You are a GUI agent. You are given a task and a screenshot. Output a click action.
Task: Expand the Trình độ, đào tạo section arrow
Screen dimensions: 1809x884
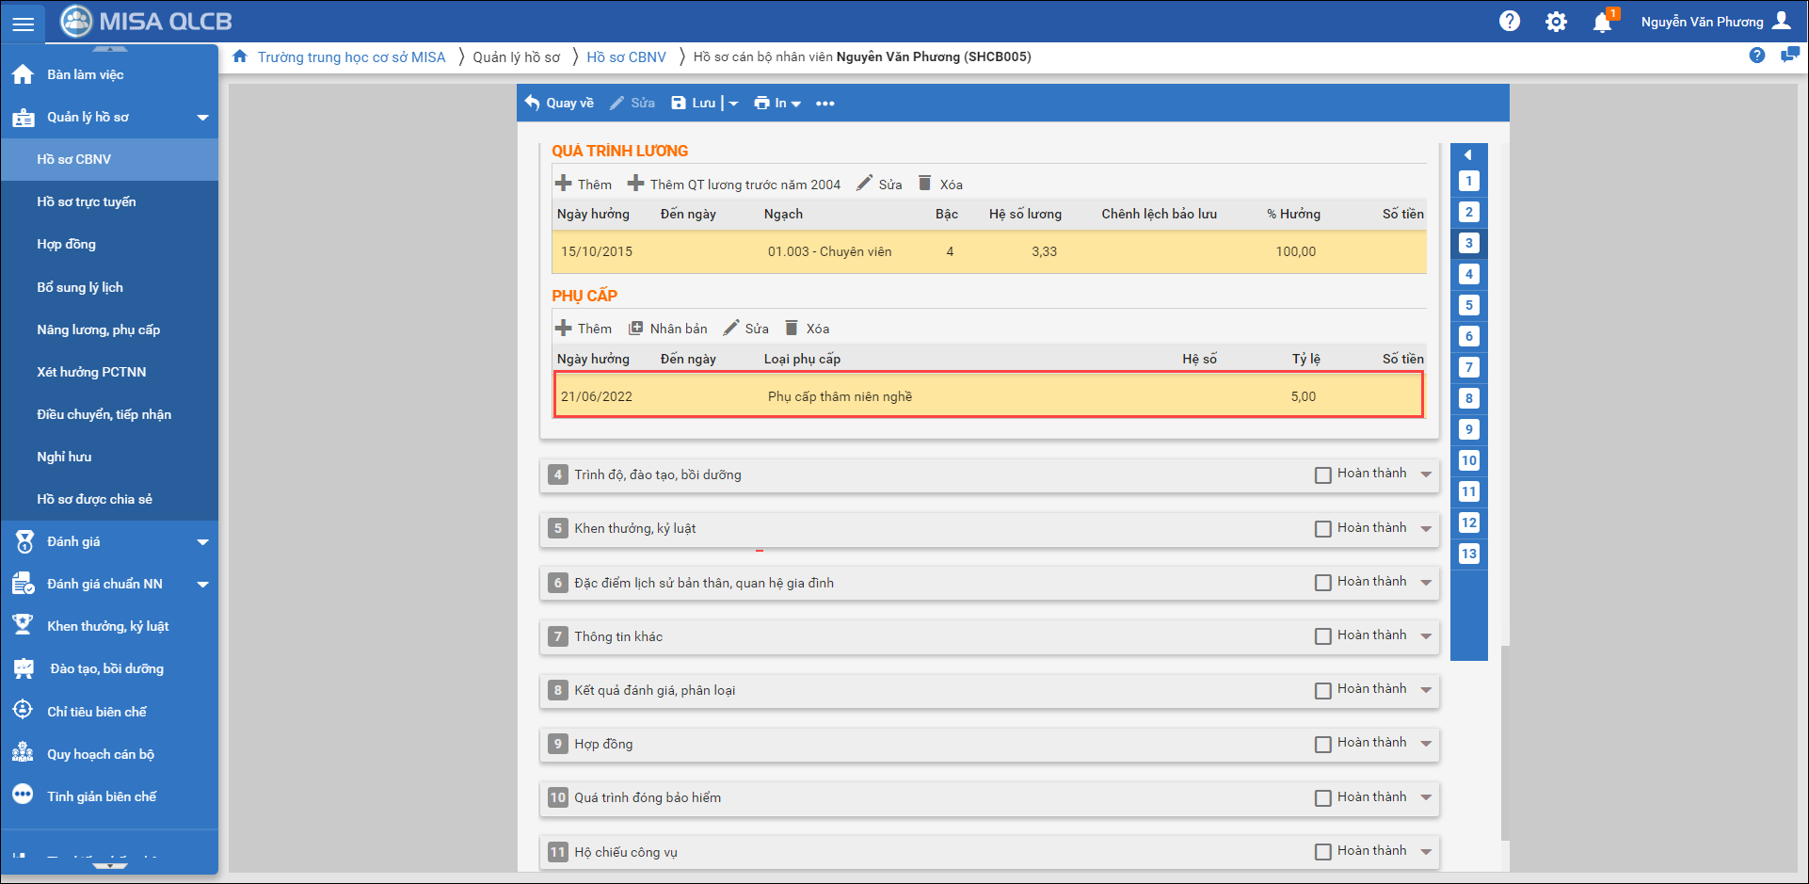click(1426, 474)
